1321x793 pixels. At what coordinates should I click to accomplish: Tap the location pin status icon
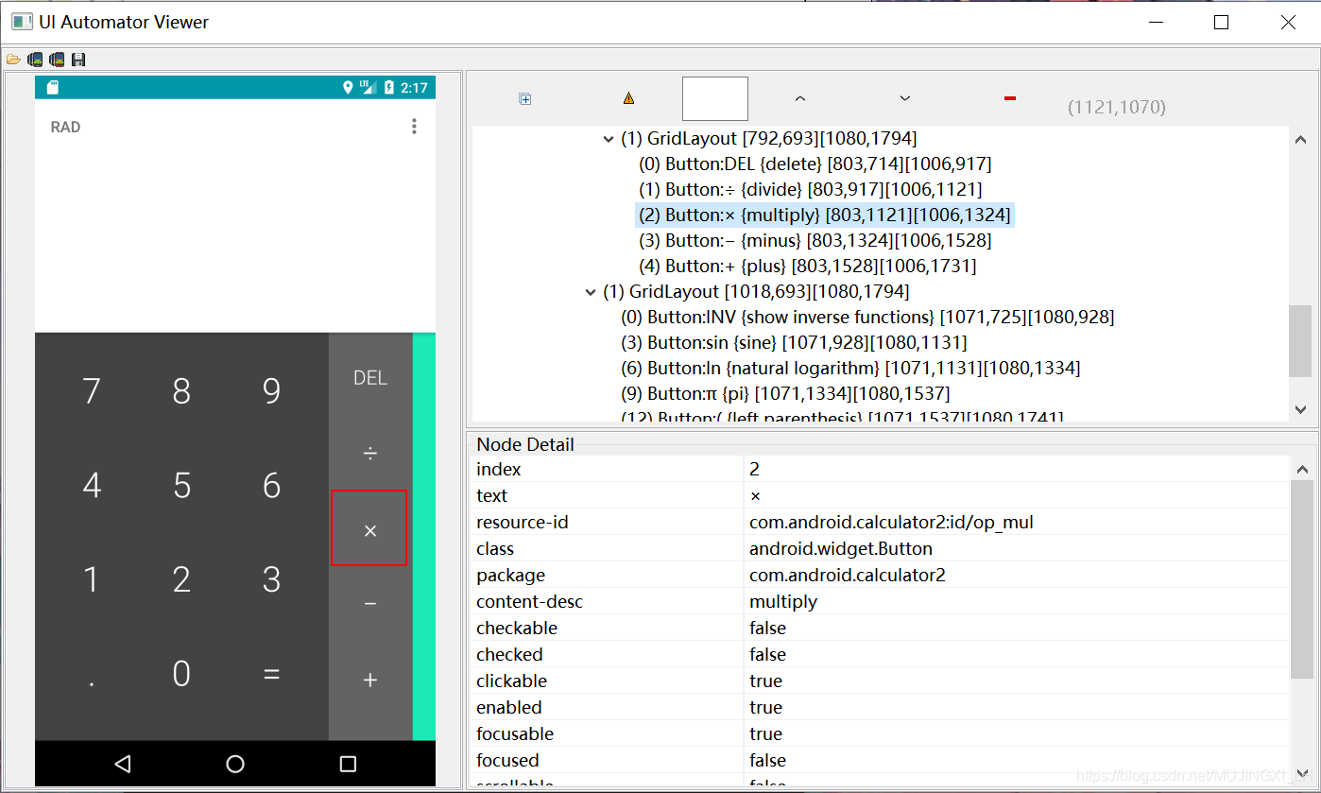pos(348,88)
